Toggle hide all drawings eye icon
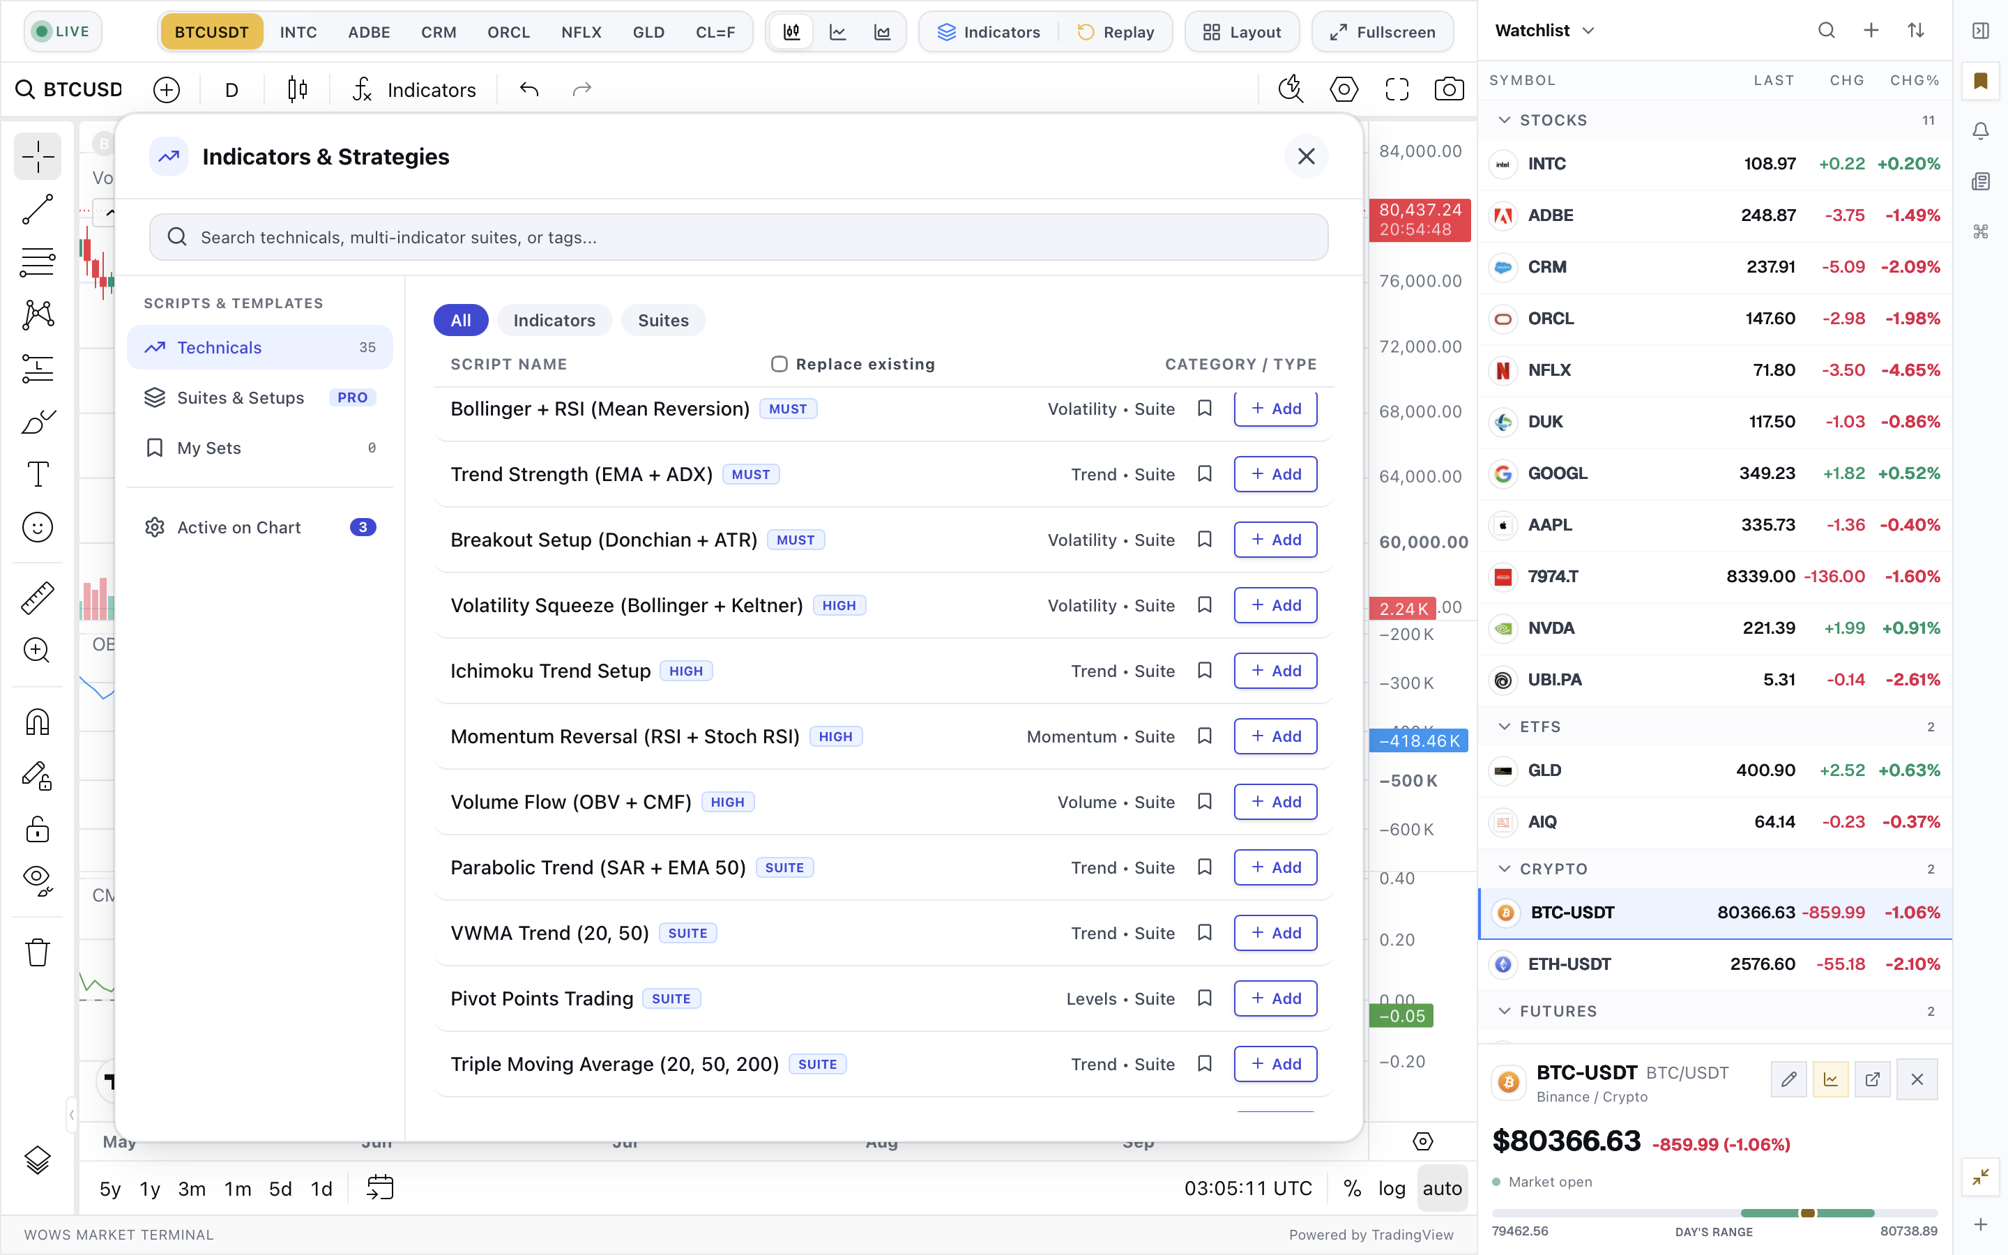2008x1255 pixels. (x=38, y=881)
